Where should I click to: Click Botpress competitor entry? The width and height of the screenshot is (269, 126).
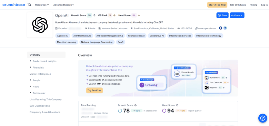pos(215,87)
